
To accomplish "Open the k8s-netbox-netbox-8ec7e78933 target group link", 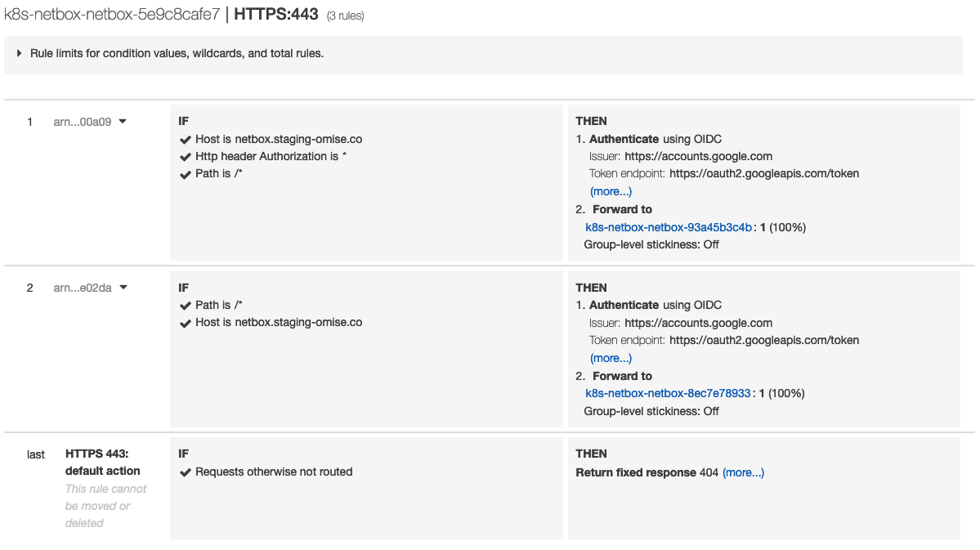I will (668, 394).
